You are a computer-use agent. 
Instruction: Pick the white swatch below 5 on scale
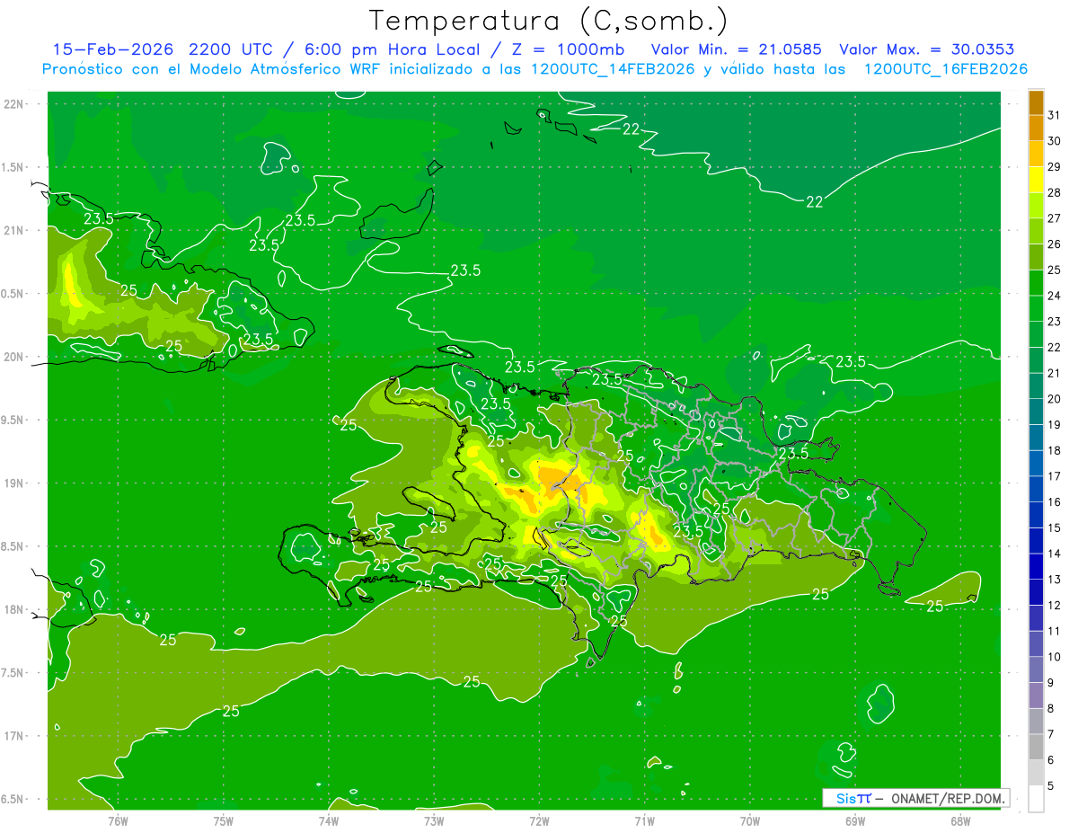(1036, 799)
